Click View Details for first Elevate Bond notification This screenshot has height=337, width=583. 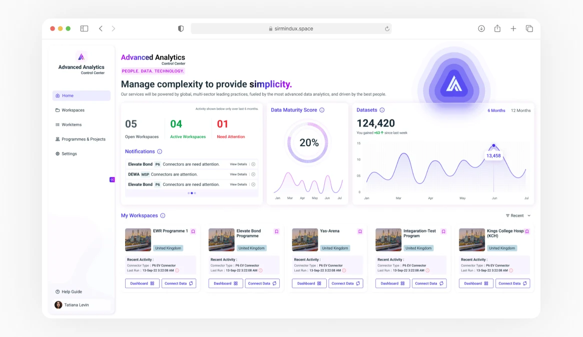point(238,164)
